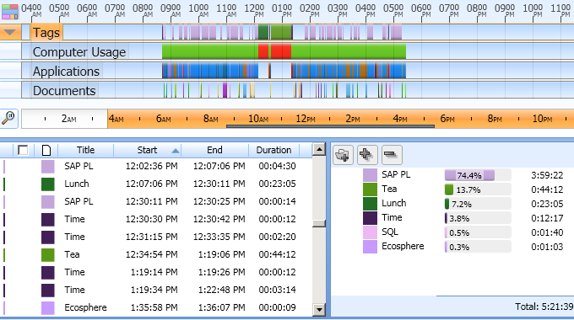The image size is (574, 320).
Task: Select the Computer Usage row label
Action: 79,52
